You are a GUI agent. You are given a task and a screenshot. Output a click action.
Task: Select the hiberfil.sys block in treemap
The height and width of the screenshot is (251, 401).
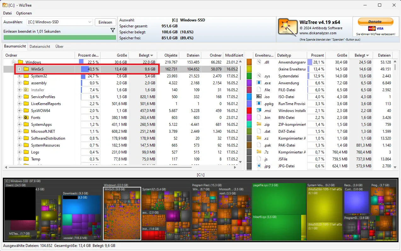coord(277,228)
